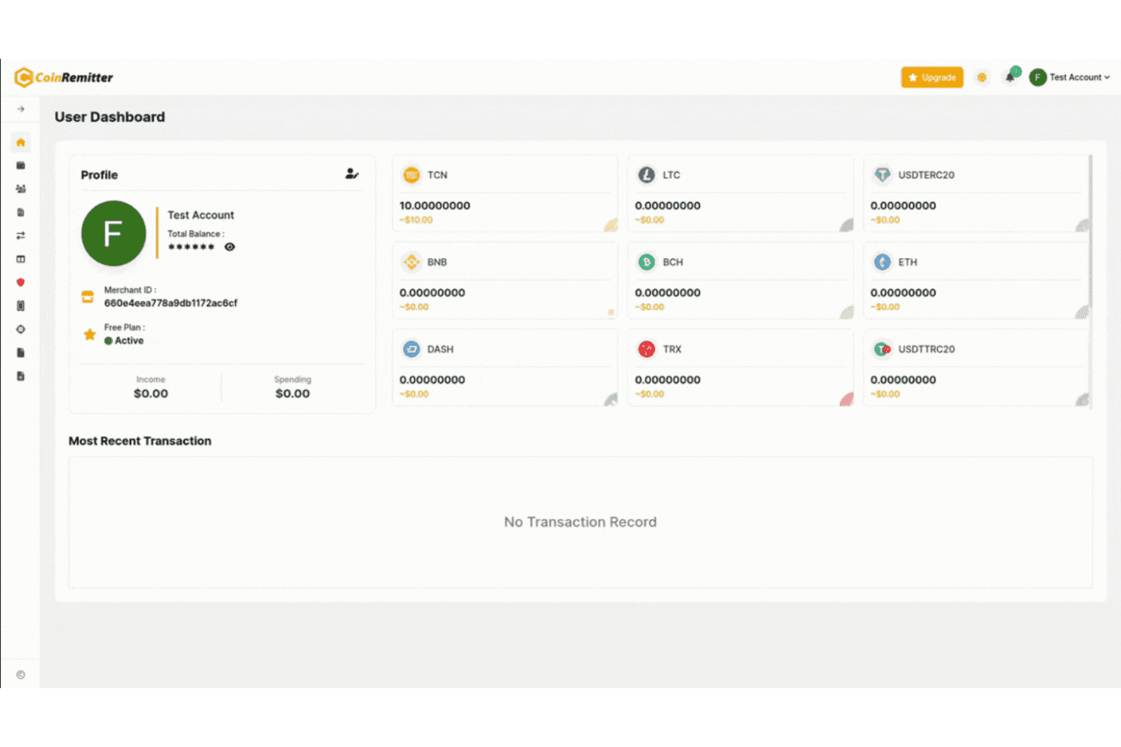This screenshot has height=747, width=1121.
Task: Show total balance with eye icon
Action: [230, 247]
